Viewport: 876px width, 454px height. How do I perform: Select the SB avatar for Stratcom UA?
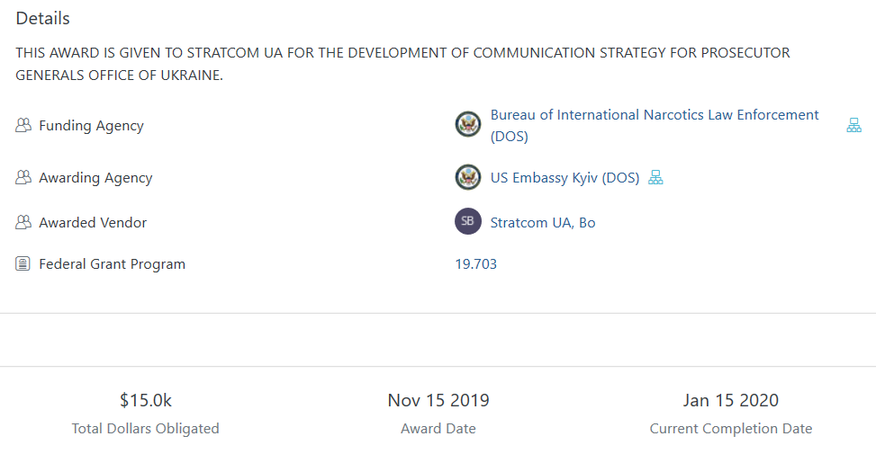pos(468,222)
